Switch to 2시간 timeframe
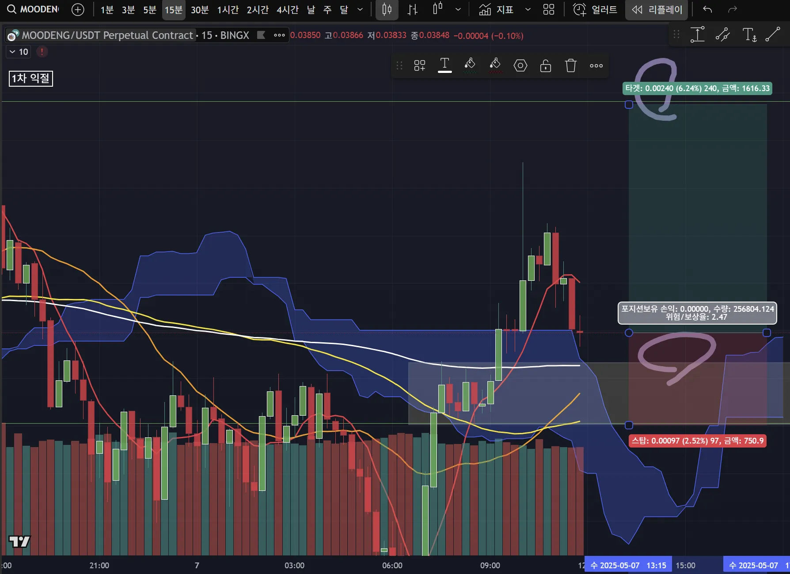 point(258,10)
